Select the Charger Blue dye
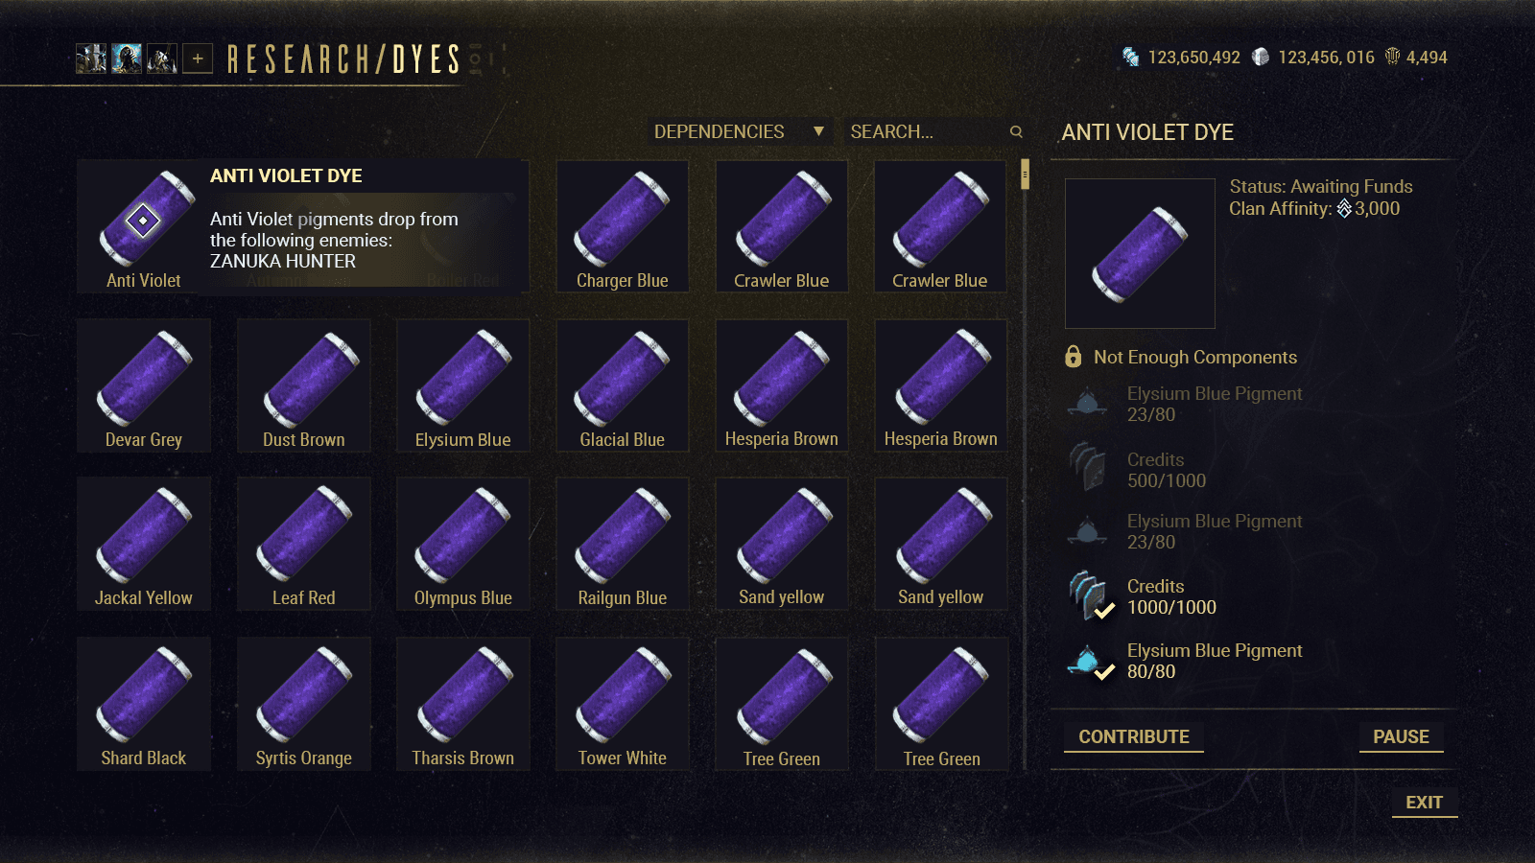This screenshot has height=863, width=1535. click(623, 226)
